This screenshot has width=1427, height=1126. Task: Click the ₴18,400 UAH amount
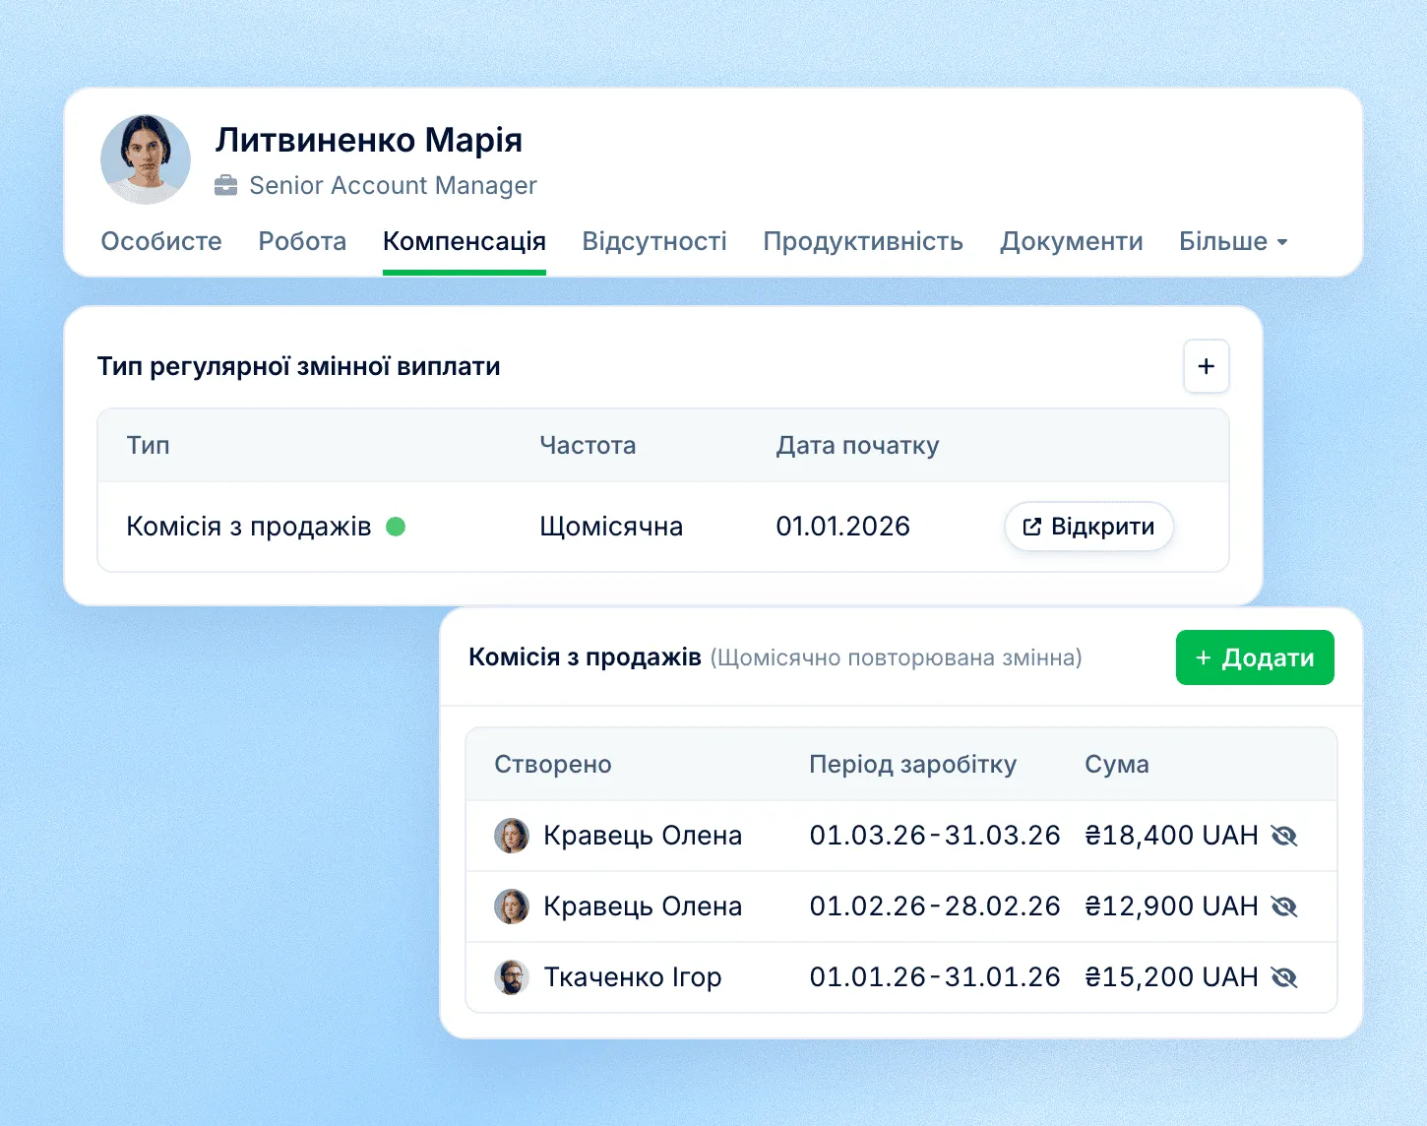click(x=1171, y=836)
